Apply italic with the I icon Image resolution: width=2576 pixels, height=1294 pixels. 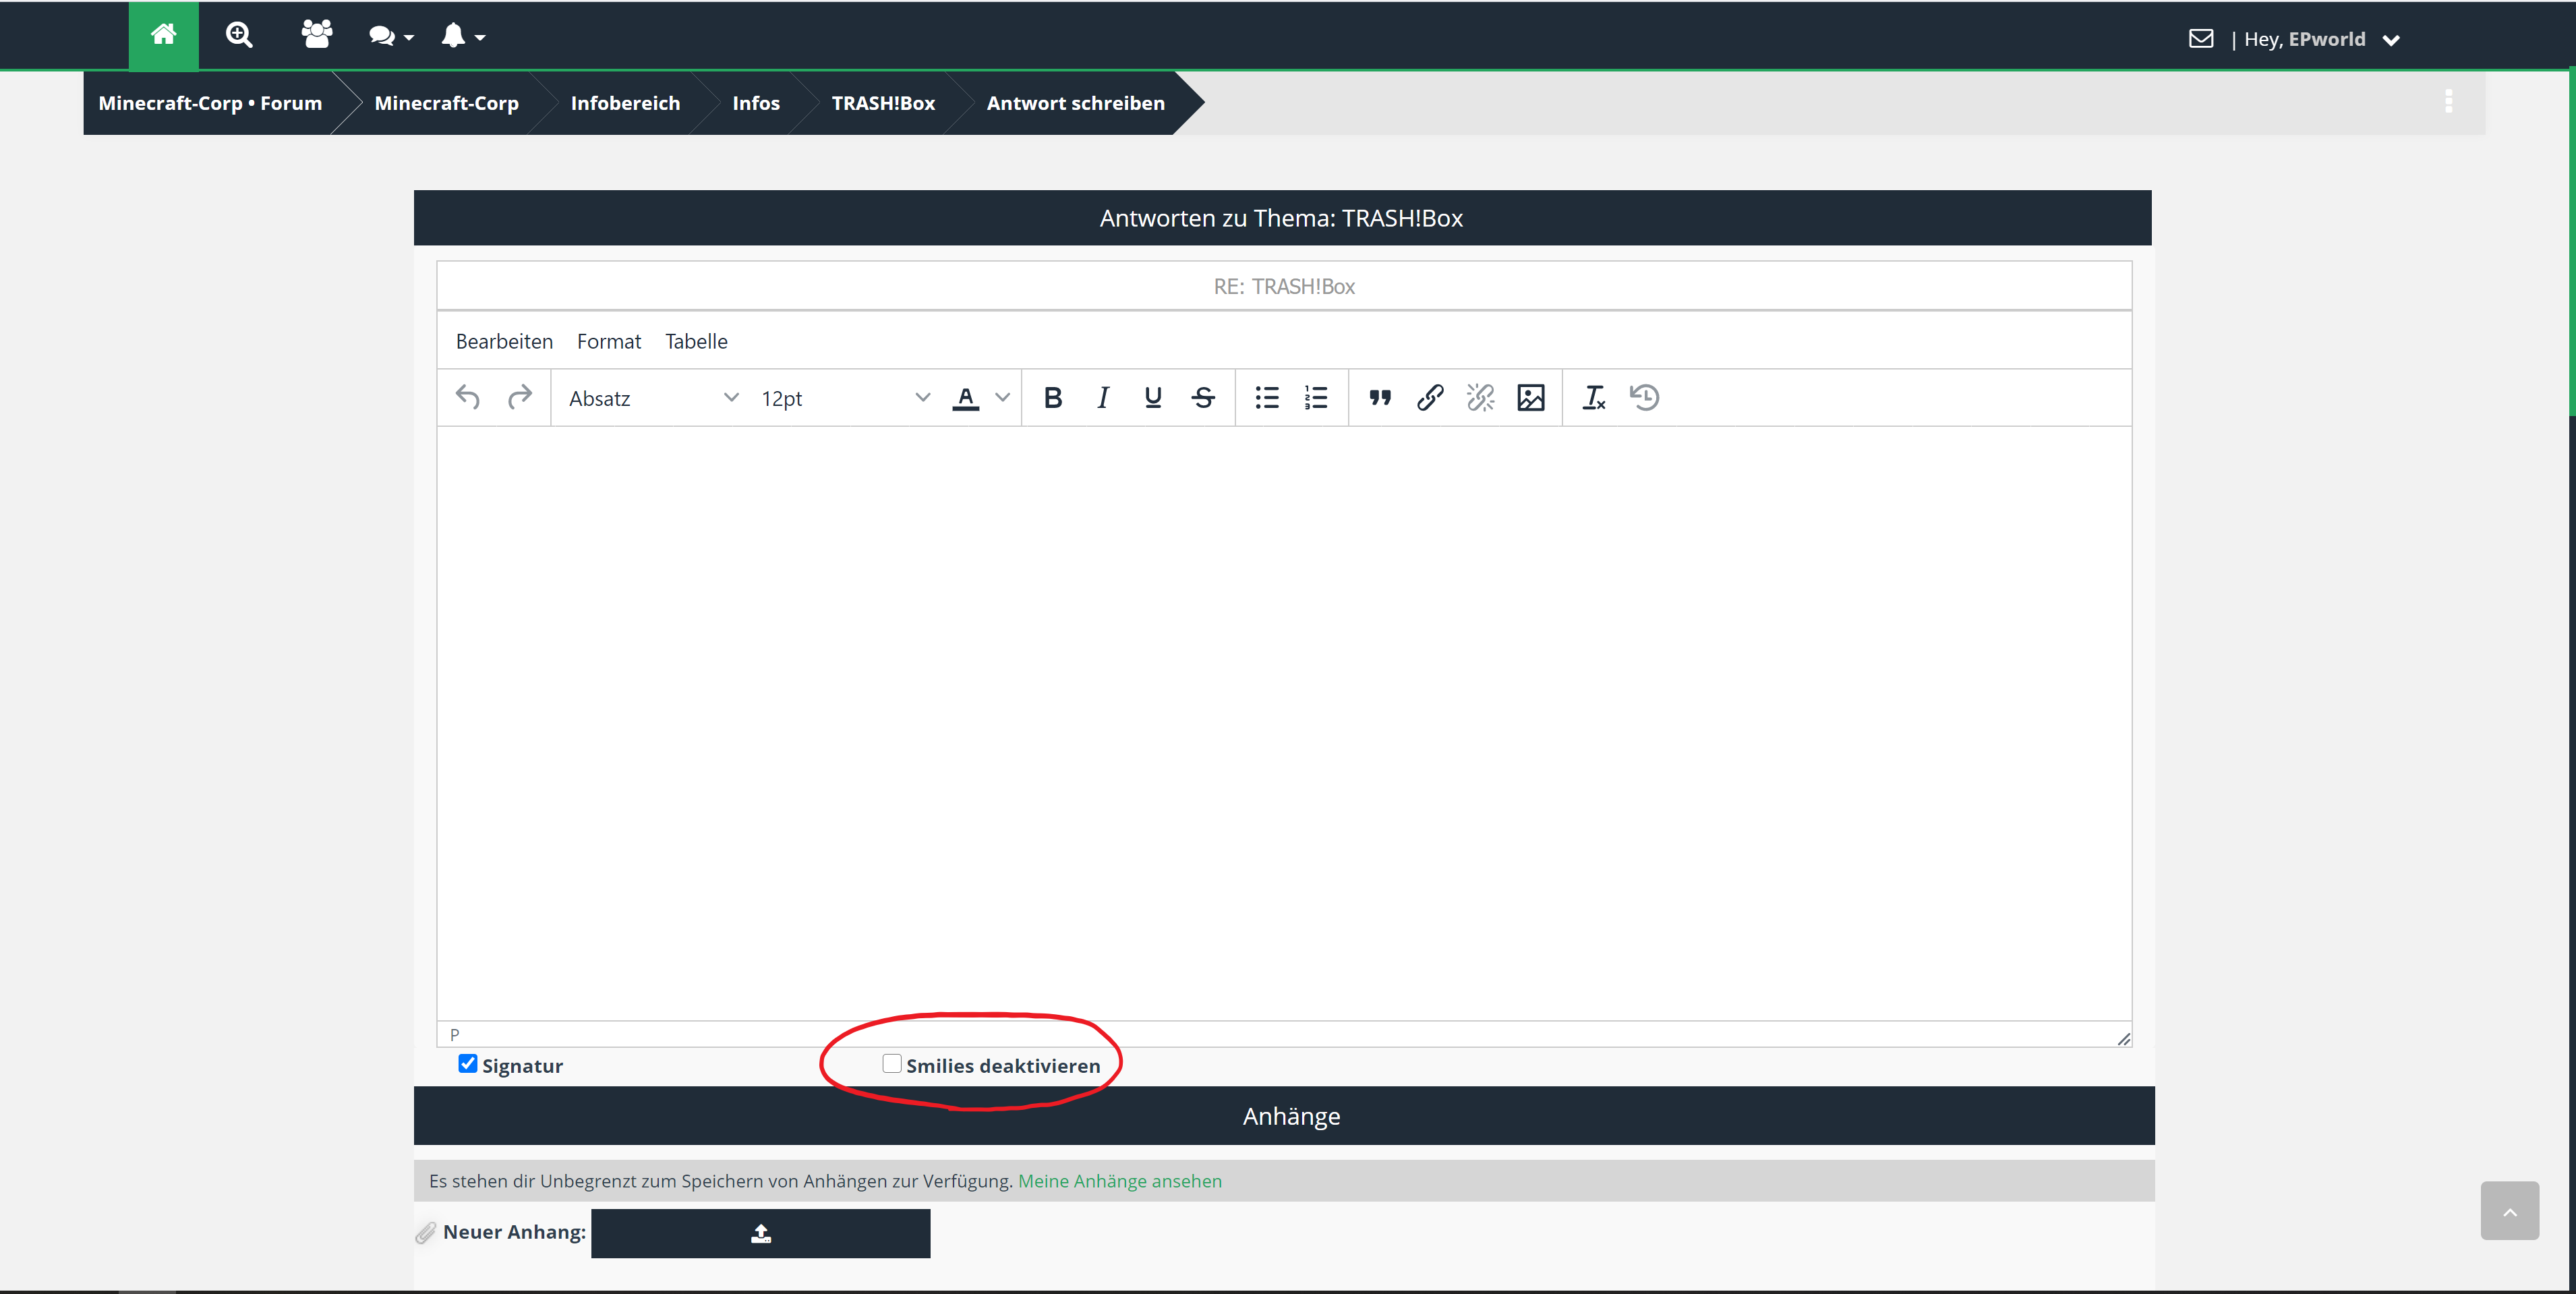pyautogui.click(x=1102, y=398)
